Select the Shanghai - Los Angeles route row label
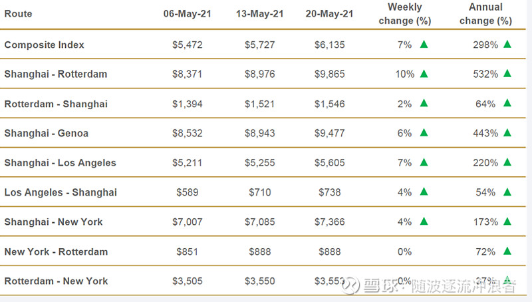 pyautogui.click(x=60, y=163)
